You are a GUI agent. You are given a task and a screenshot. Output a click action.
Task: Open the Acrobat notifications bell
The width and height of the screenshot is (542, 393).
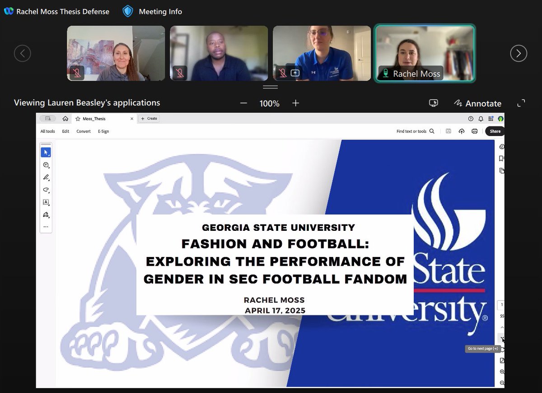pos(481,119)
